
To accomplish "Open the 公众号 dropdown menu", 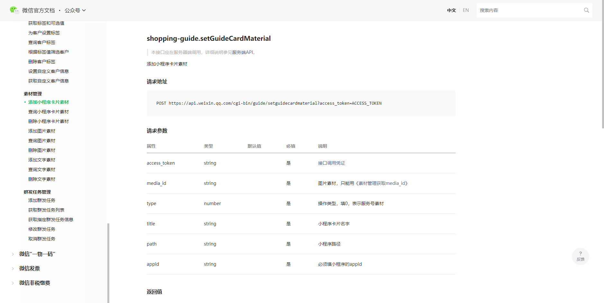I will pos(75,11).
